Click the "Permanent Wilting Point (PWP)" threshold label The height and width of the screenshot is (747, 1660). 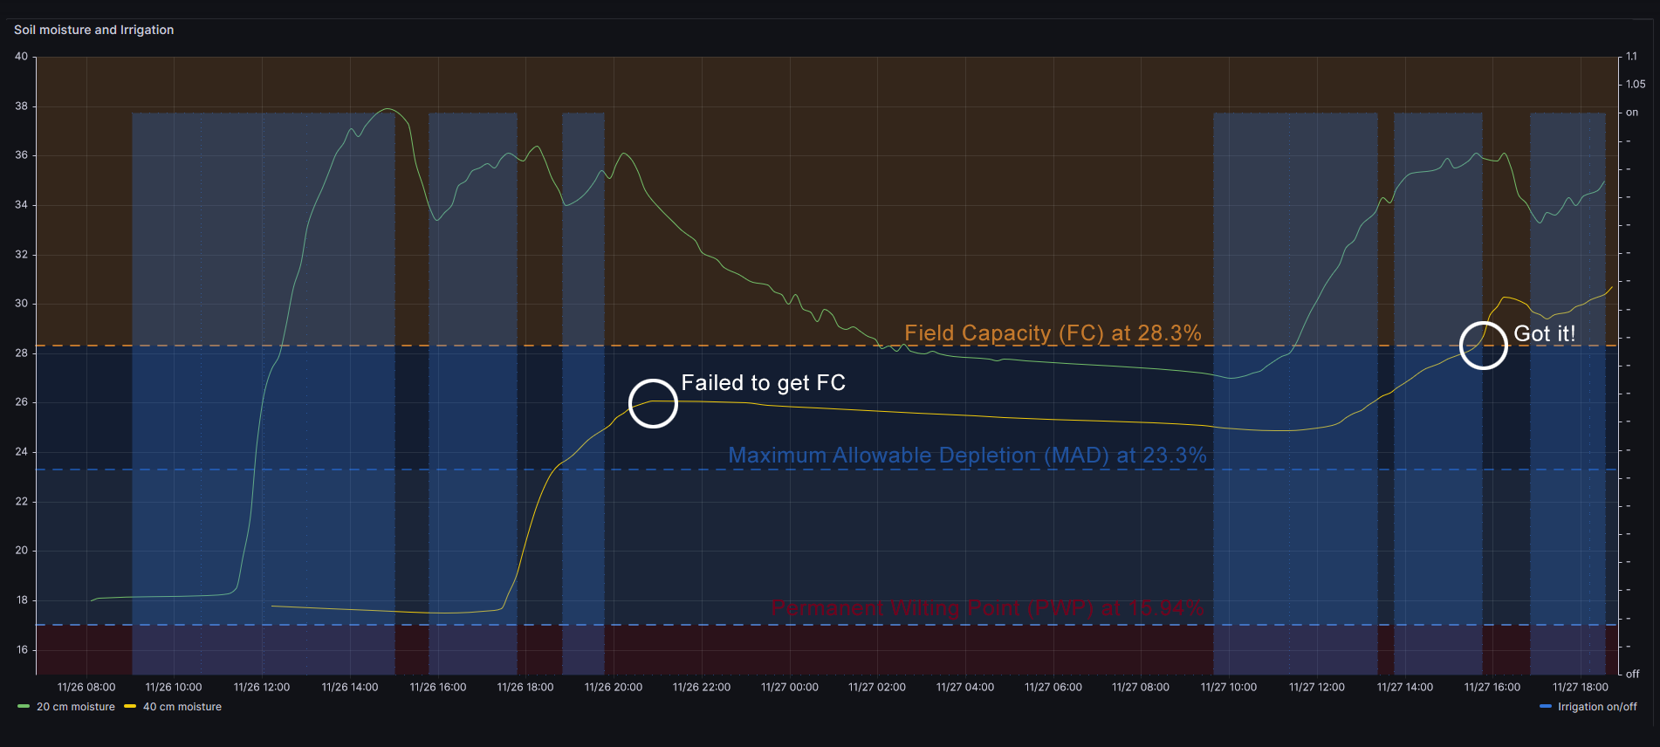coord(987,608)
